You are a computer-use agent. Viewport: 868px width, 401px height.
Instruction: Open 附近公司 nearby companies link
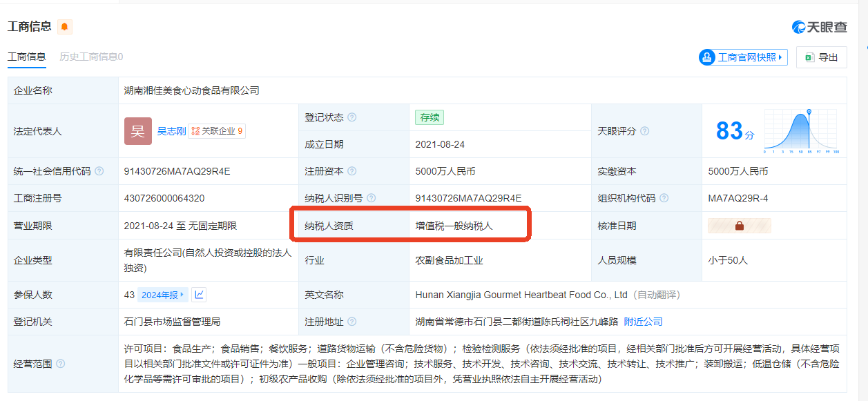point(643,322)
